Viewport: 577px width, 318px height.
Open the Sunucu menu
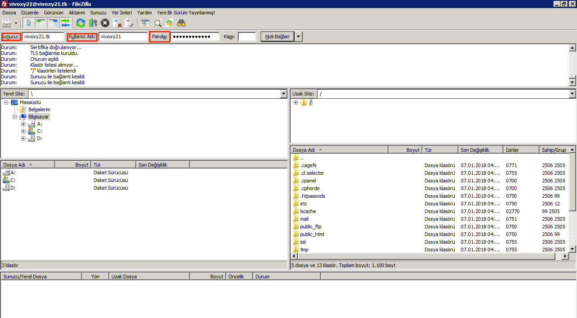click(98, 13)
